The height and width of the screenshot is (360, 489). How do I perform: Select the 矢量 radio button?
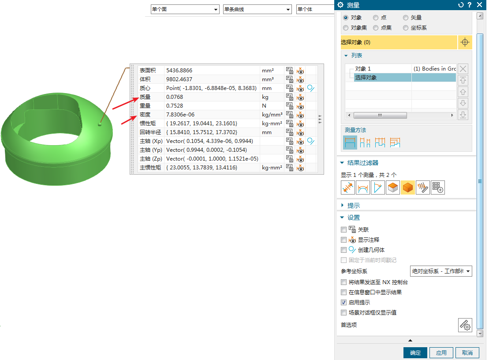coord(405,18)
